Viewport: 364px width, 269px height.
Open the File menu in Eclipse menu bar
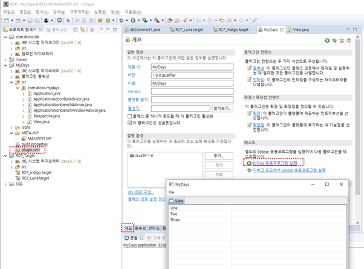pos(9,12)
